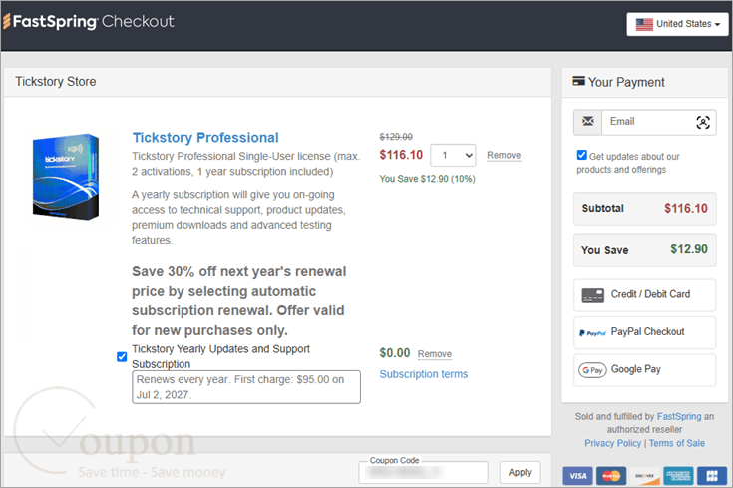Click the You Save $12.90 amount

point(689,249)
